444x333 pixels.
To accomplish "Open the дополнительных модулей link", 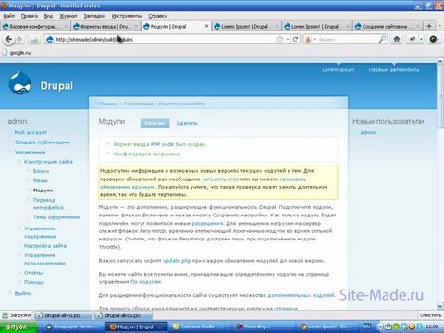I will point(301,295).
